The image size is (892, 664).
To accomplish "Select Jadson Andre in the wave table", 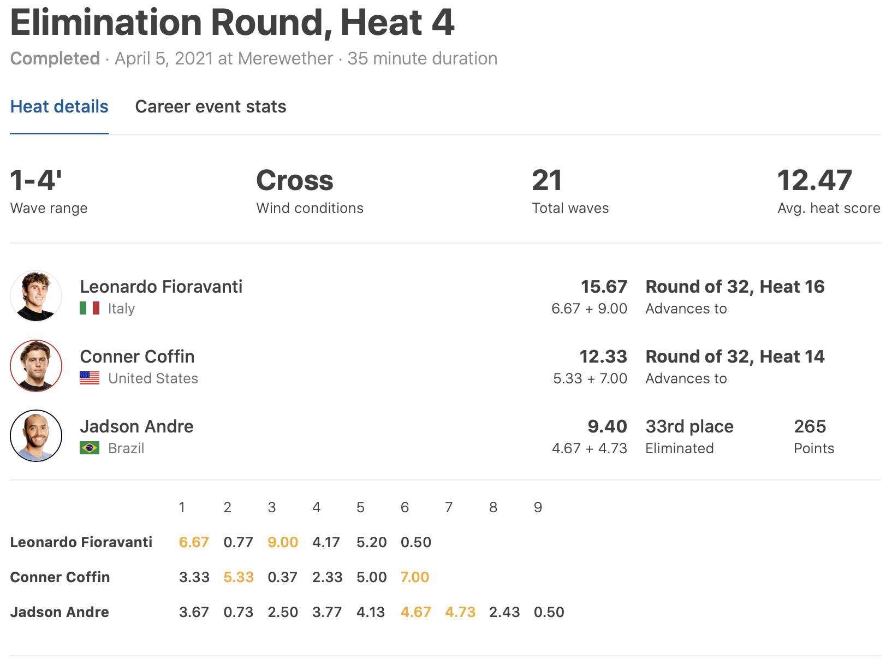I will [60, 612].
